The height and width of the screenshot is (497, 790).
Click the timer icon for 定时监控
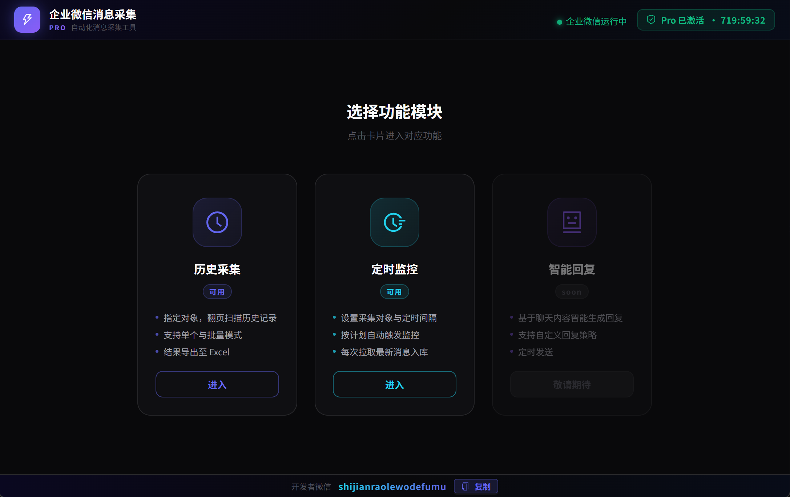click(x=395, y=222)
